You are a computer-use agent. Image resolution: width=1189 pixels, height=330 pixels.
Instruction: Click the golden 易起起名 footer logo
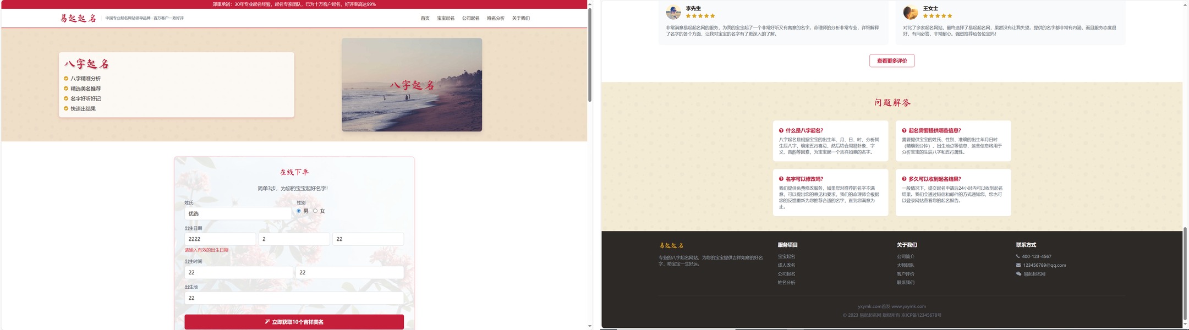pos(671,245)
